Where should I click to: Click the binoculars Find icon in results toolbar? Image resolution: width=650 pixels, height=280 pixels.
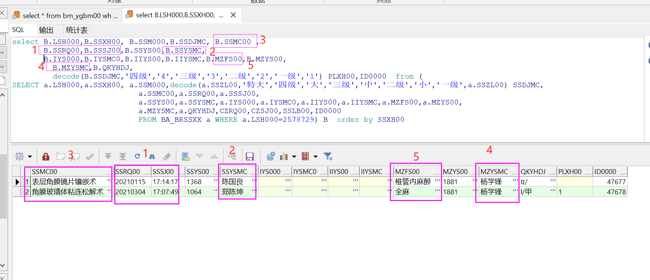point(152,156)
